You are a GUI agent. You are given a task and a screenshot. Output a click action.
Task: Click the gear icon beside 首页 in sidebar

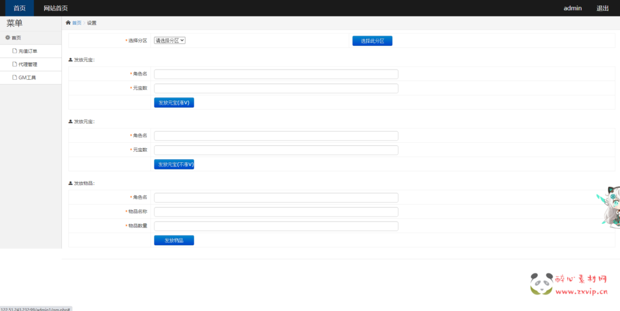(8, 38)
